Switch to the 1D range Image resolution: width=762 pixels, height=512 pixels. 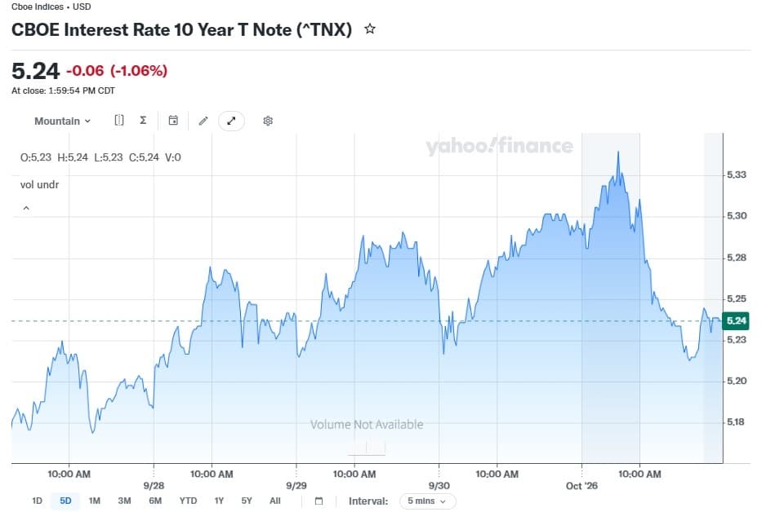click(x=37, y=501)
